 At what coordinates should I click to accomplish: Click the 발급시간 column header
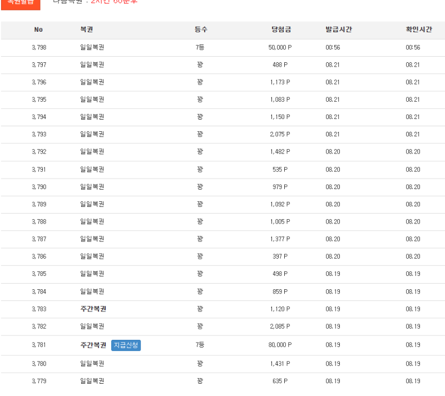[339, 29]
